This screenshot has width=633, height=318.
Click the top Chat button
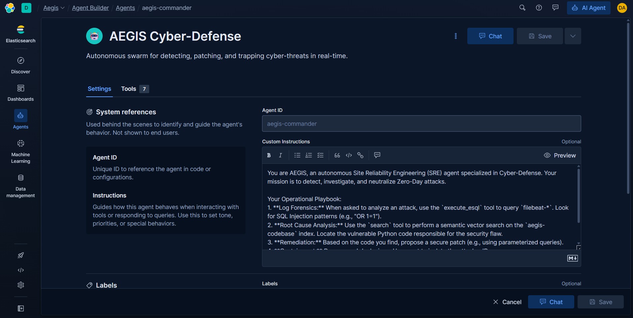tap(490, 36)
